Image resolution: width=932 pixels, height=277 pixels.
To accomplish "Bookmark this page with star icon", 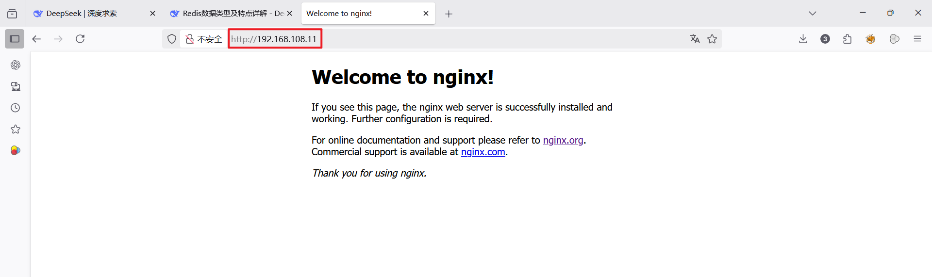I will (x=712, y=39).
